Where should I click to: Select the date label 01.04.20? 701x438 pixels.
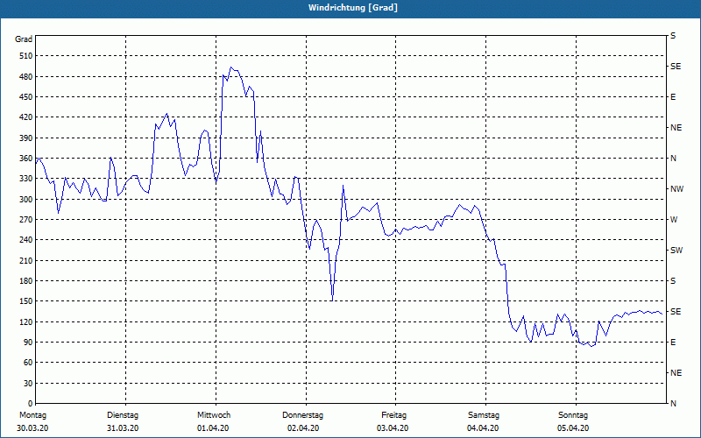click(213, 428)
